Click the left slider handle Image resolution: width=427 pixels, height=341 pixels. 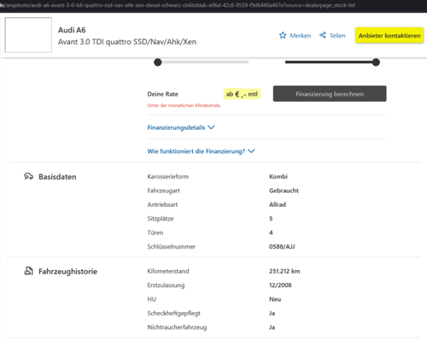click(158, 62)
